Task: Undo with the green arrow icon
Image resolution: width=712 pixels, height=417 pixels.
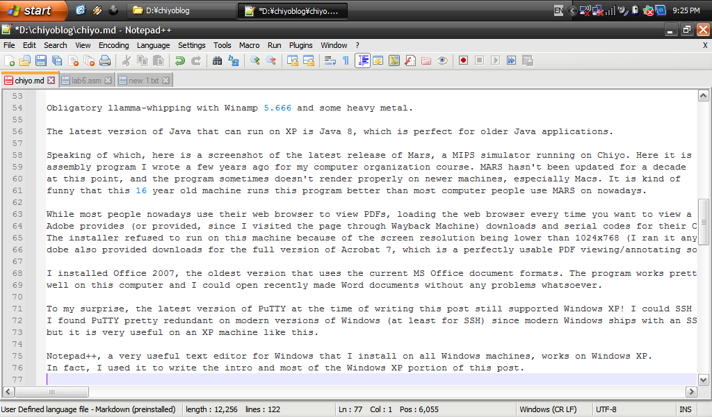Action: click(x=180, y=60)
